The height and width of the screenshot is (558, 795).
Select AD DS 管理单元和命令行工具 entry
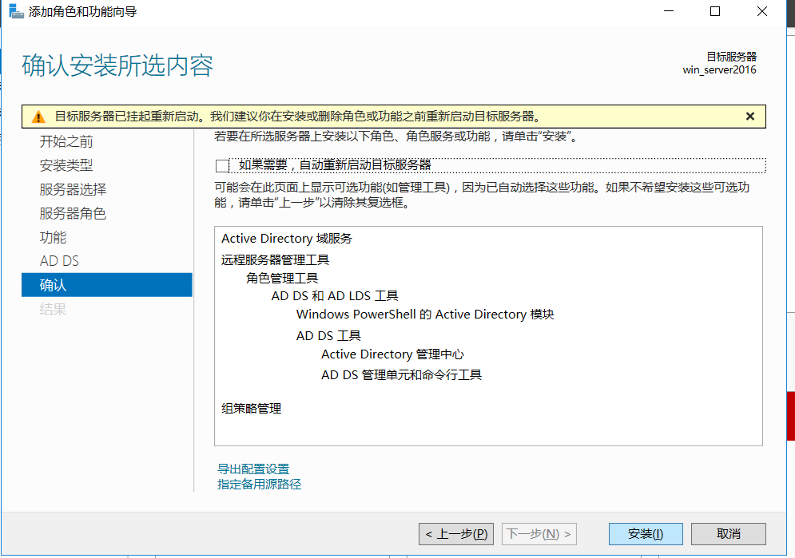[401, 374]
